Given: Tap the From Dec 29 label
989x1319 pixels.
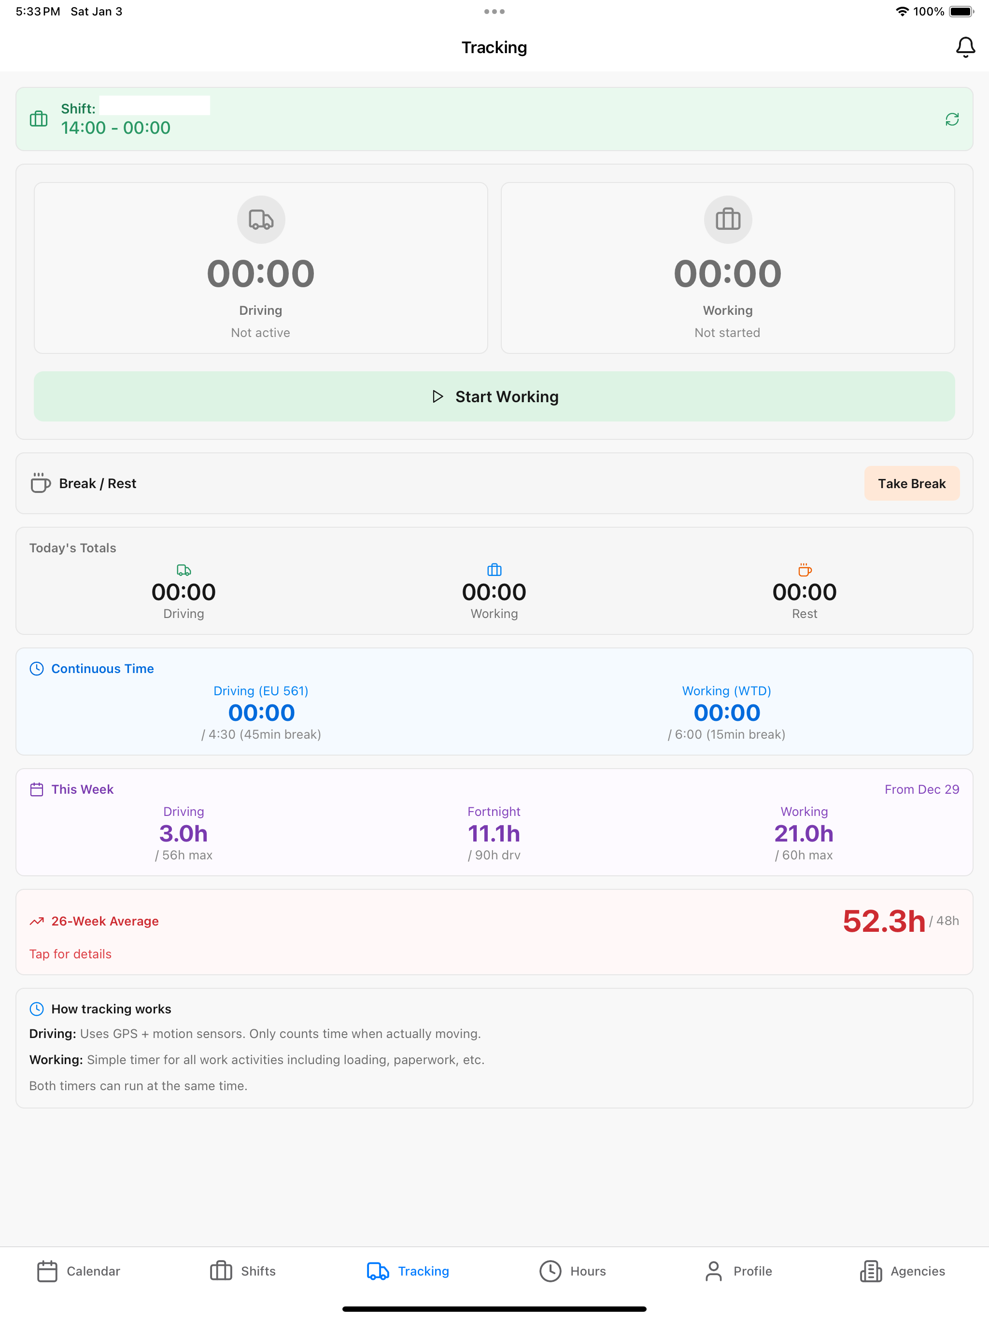Looking at the screenshot, I should point(921,789).
